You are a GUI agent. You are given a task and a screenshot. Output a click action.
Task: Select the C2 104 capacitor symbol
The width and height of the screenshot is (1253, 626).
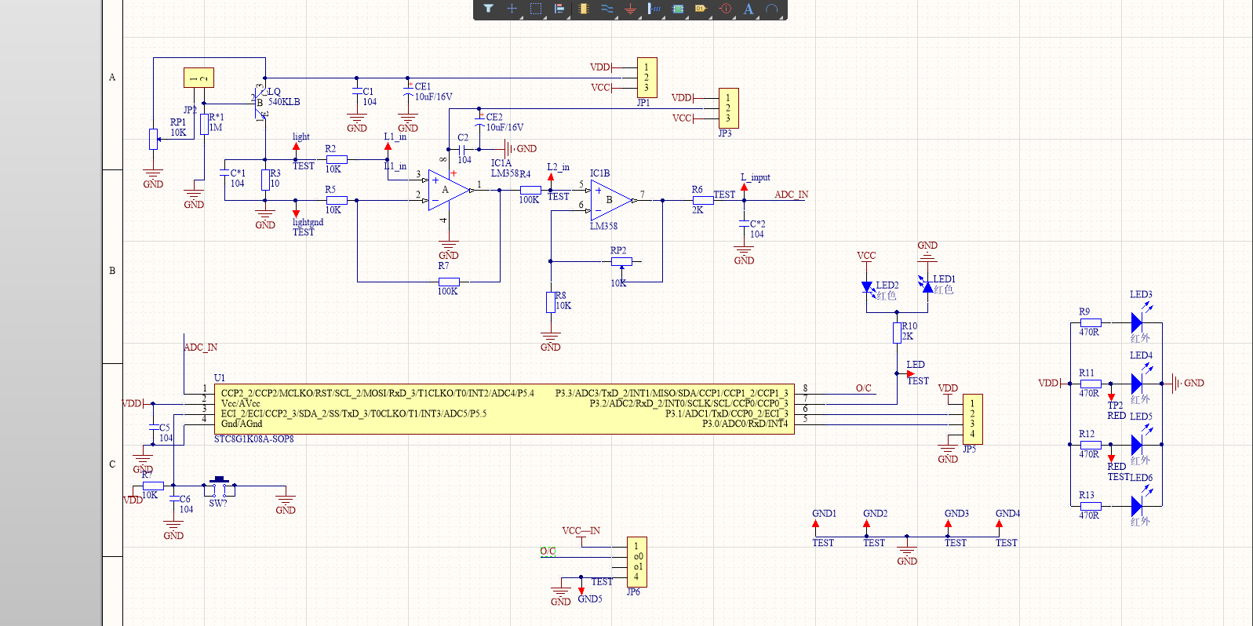(462, 149)
